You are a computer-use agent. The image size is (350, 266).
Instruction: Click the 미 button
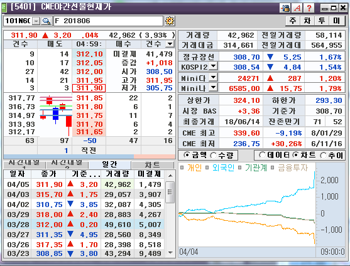337,21
